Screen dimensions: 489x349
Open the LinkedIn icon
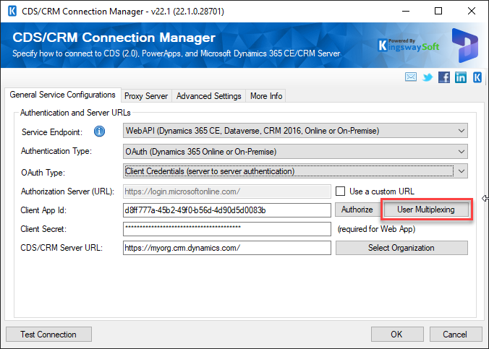(461, 77)
